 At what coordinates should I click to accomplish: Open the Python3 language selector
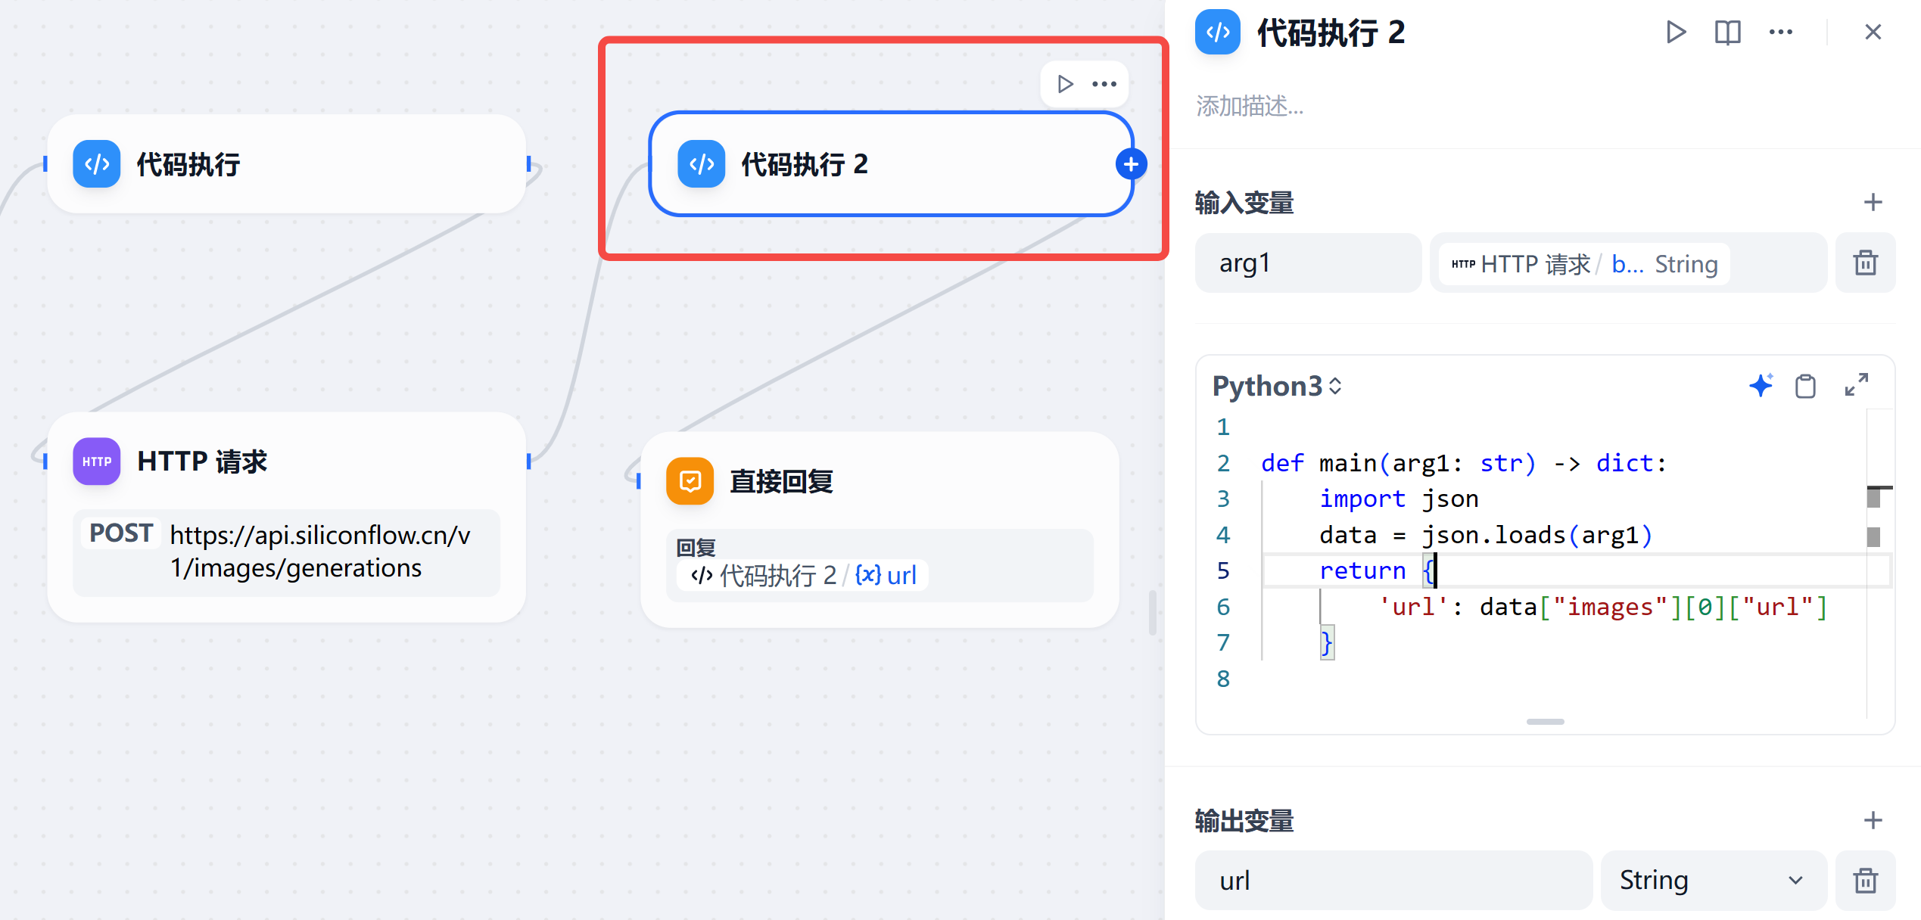(1276, 386)
